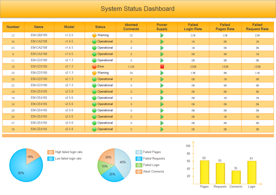Click the red Error status icon
Screen dimensions: 276x195
tap(94, 67)
